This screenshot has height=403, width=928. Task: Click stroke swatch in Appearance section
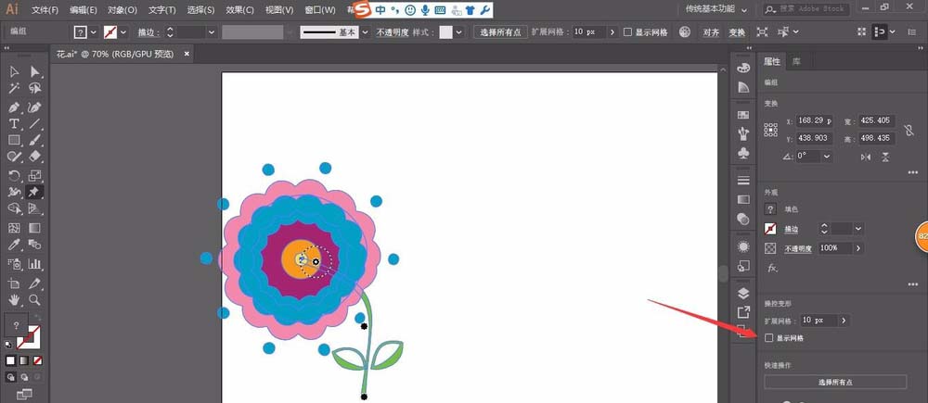(770, 229)
